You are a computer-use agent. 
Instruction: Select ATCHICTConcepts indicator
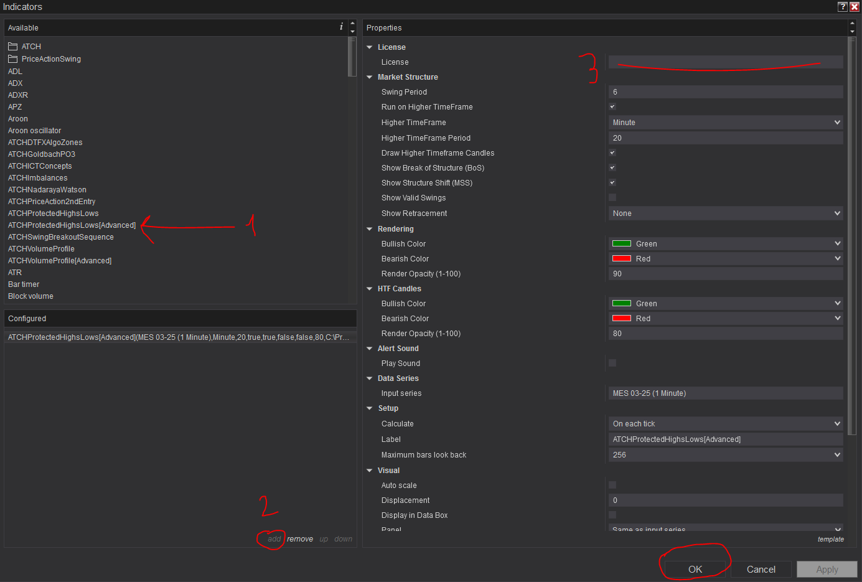(40, 166)
